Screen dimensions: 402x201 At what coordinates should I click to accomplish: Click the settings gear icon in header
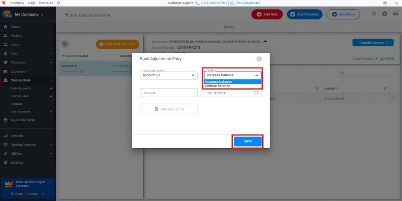385,14
